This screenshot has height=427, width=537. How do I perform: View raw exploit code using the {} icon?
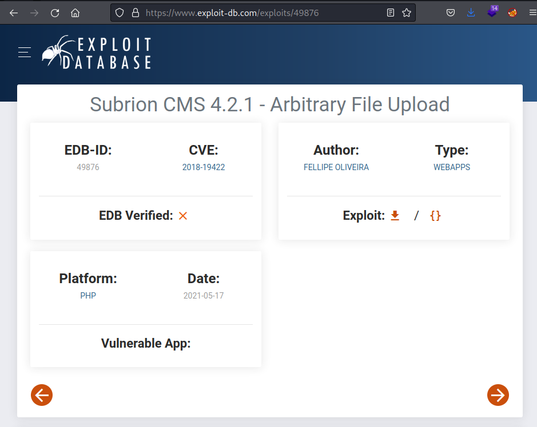pyautogui.click(x=435, y=216)
